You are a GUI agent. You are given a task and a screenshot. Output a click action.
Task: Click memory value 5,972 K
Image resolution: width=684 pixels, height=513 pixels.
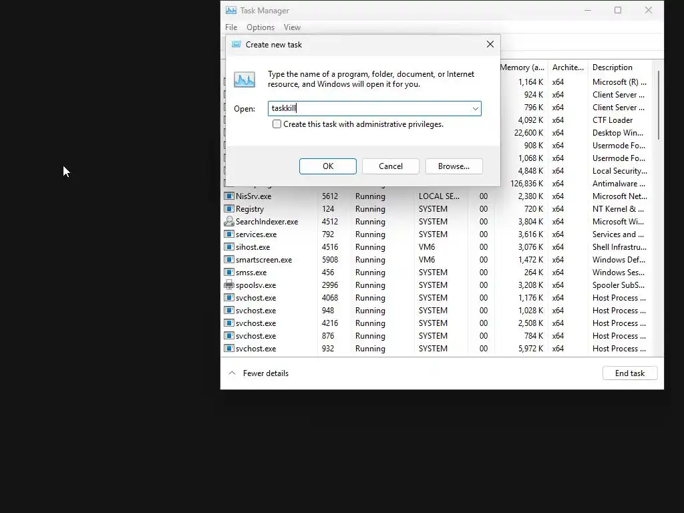530,349
